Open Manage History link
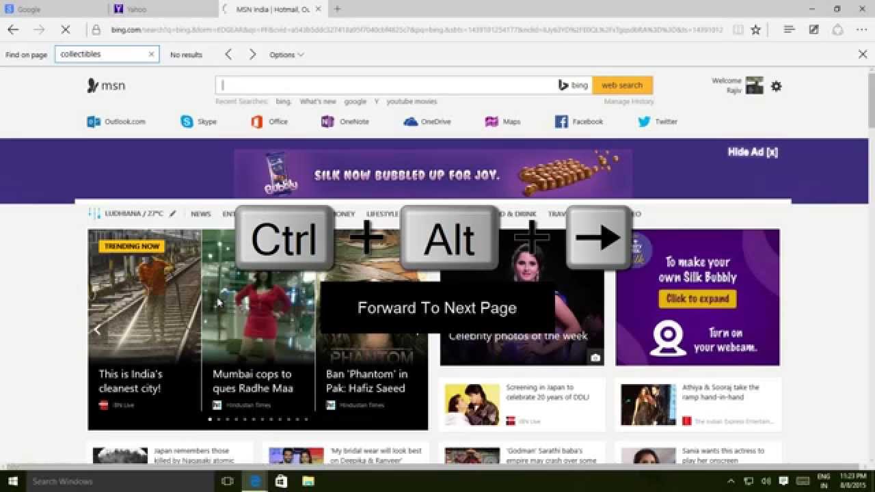Image resolution: width=875 pixels, height=492 pixels. pos(629,101)
